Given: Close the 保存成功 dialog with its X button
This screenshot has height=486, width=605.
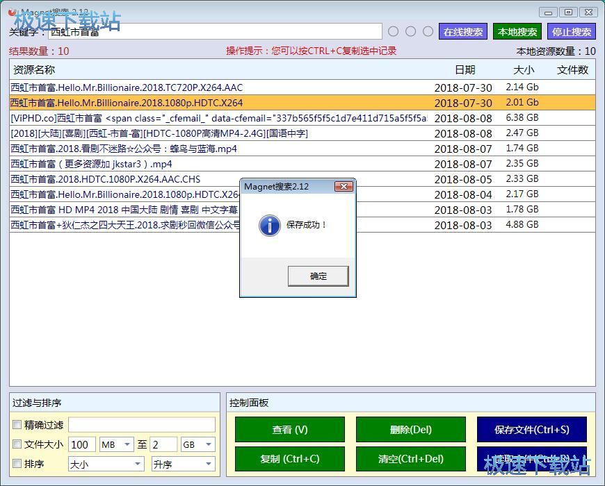Looking at the screenshot, I should pos(344,187).
